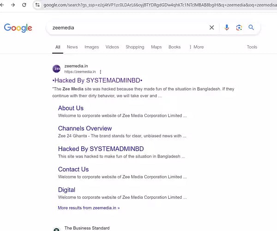The width and height of the screenshot is (277, 231).
Task: Click the browser forward arrow
Action: (13, 5)
